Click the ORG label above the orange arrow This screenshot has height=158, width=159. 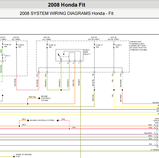(24, 119)
